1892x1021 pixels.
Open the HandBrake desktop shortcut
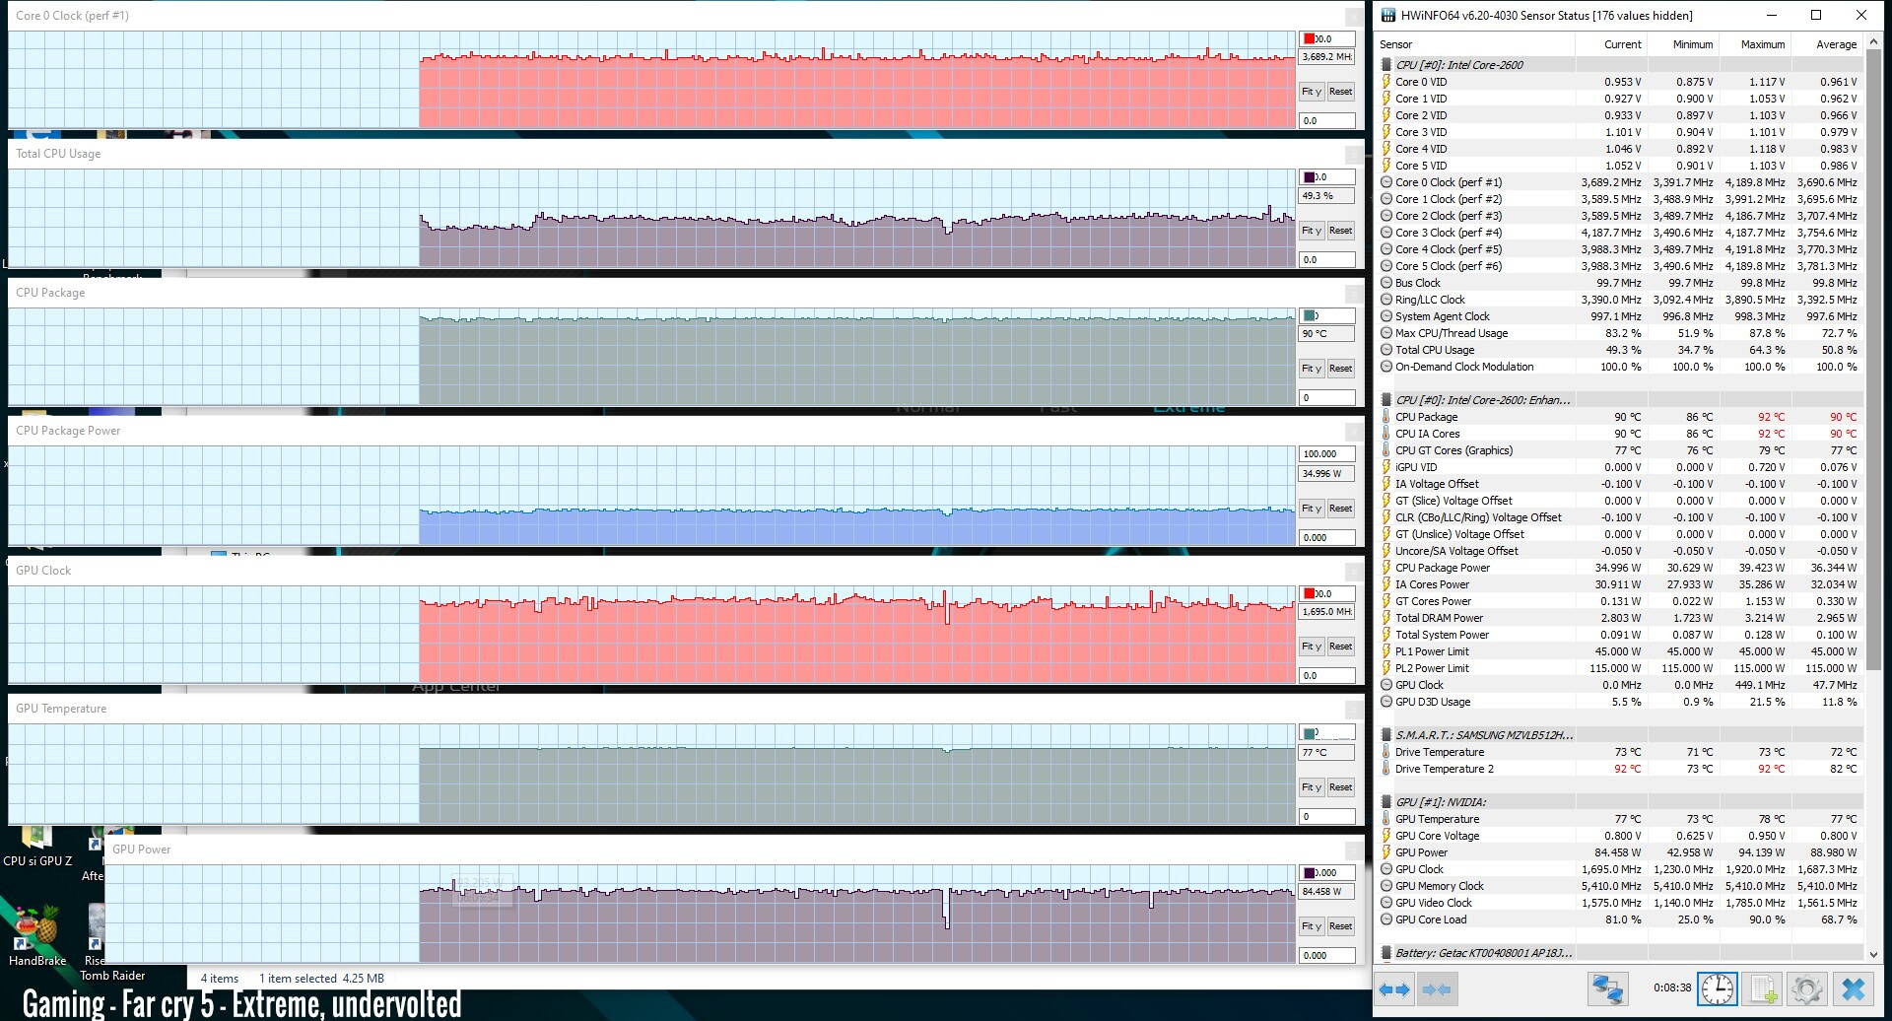point(37,936)
